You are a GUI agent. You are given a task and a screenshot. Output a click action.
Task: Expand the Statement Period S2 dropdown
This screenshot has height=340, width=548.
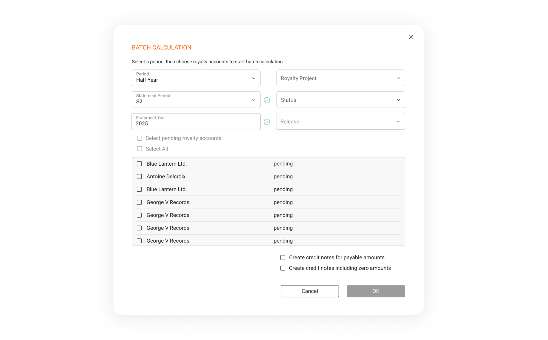(x=196, y=100)
